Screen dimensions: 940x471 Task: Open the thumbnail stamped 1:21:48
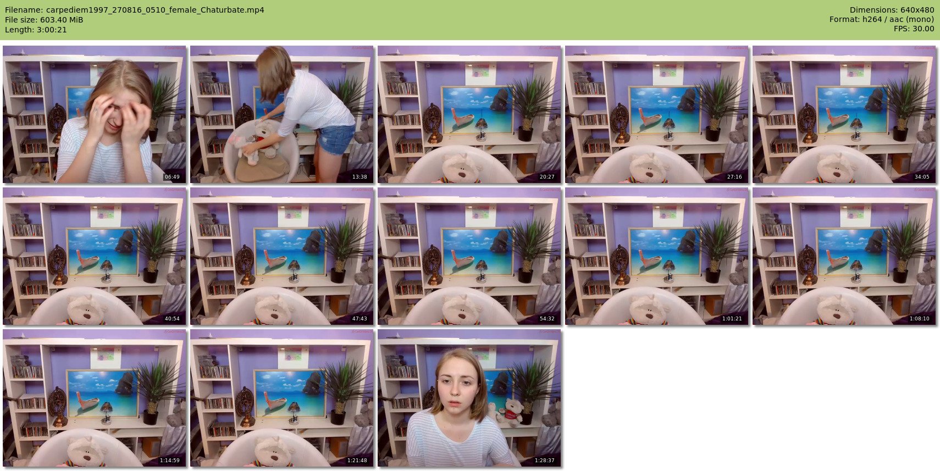pos(282,398)
